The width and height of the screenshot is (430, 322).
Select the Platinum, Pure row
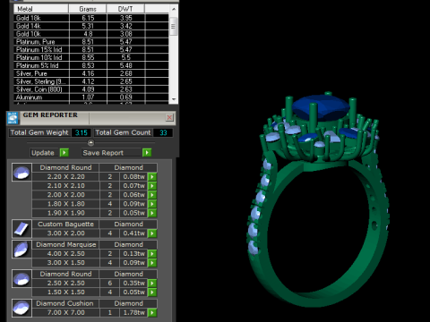tap(91, 42)
